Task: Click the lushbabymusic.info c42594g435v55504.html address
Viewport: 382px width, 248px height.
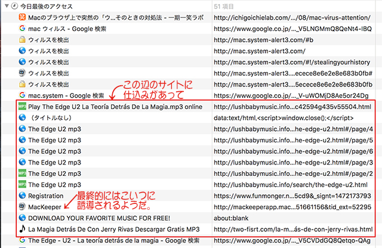Action: pyautogui.click(x=292, y=107)
